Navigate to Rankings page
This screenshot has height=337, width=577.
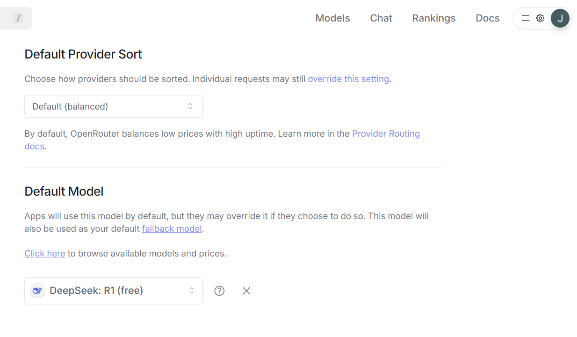coord(433,18)
